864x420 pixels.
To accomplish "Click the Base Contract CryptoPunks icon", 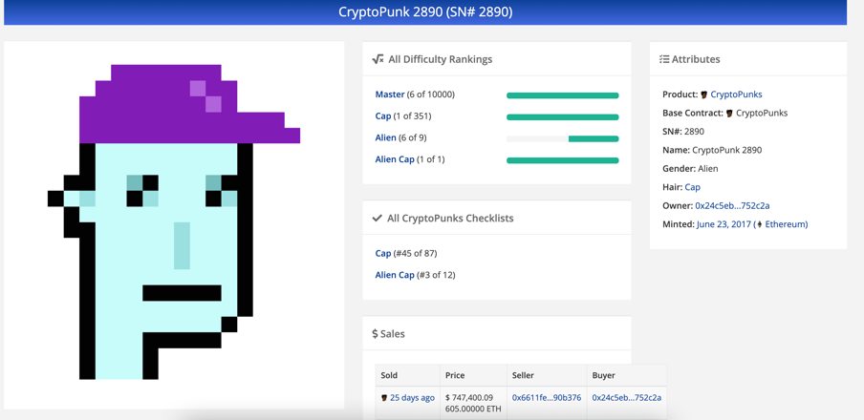I will tap(729, 114).
